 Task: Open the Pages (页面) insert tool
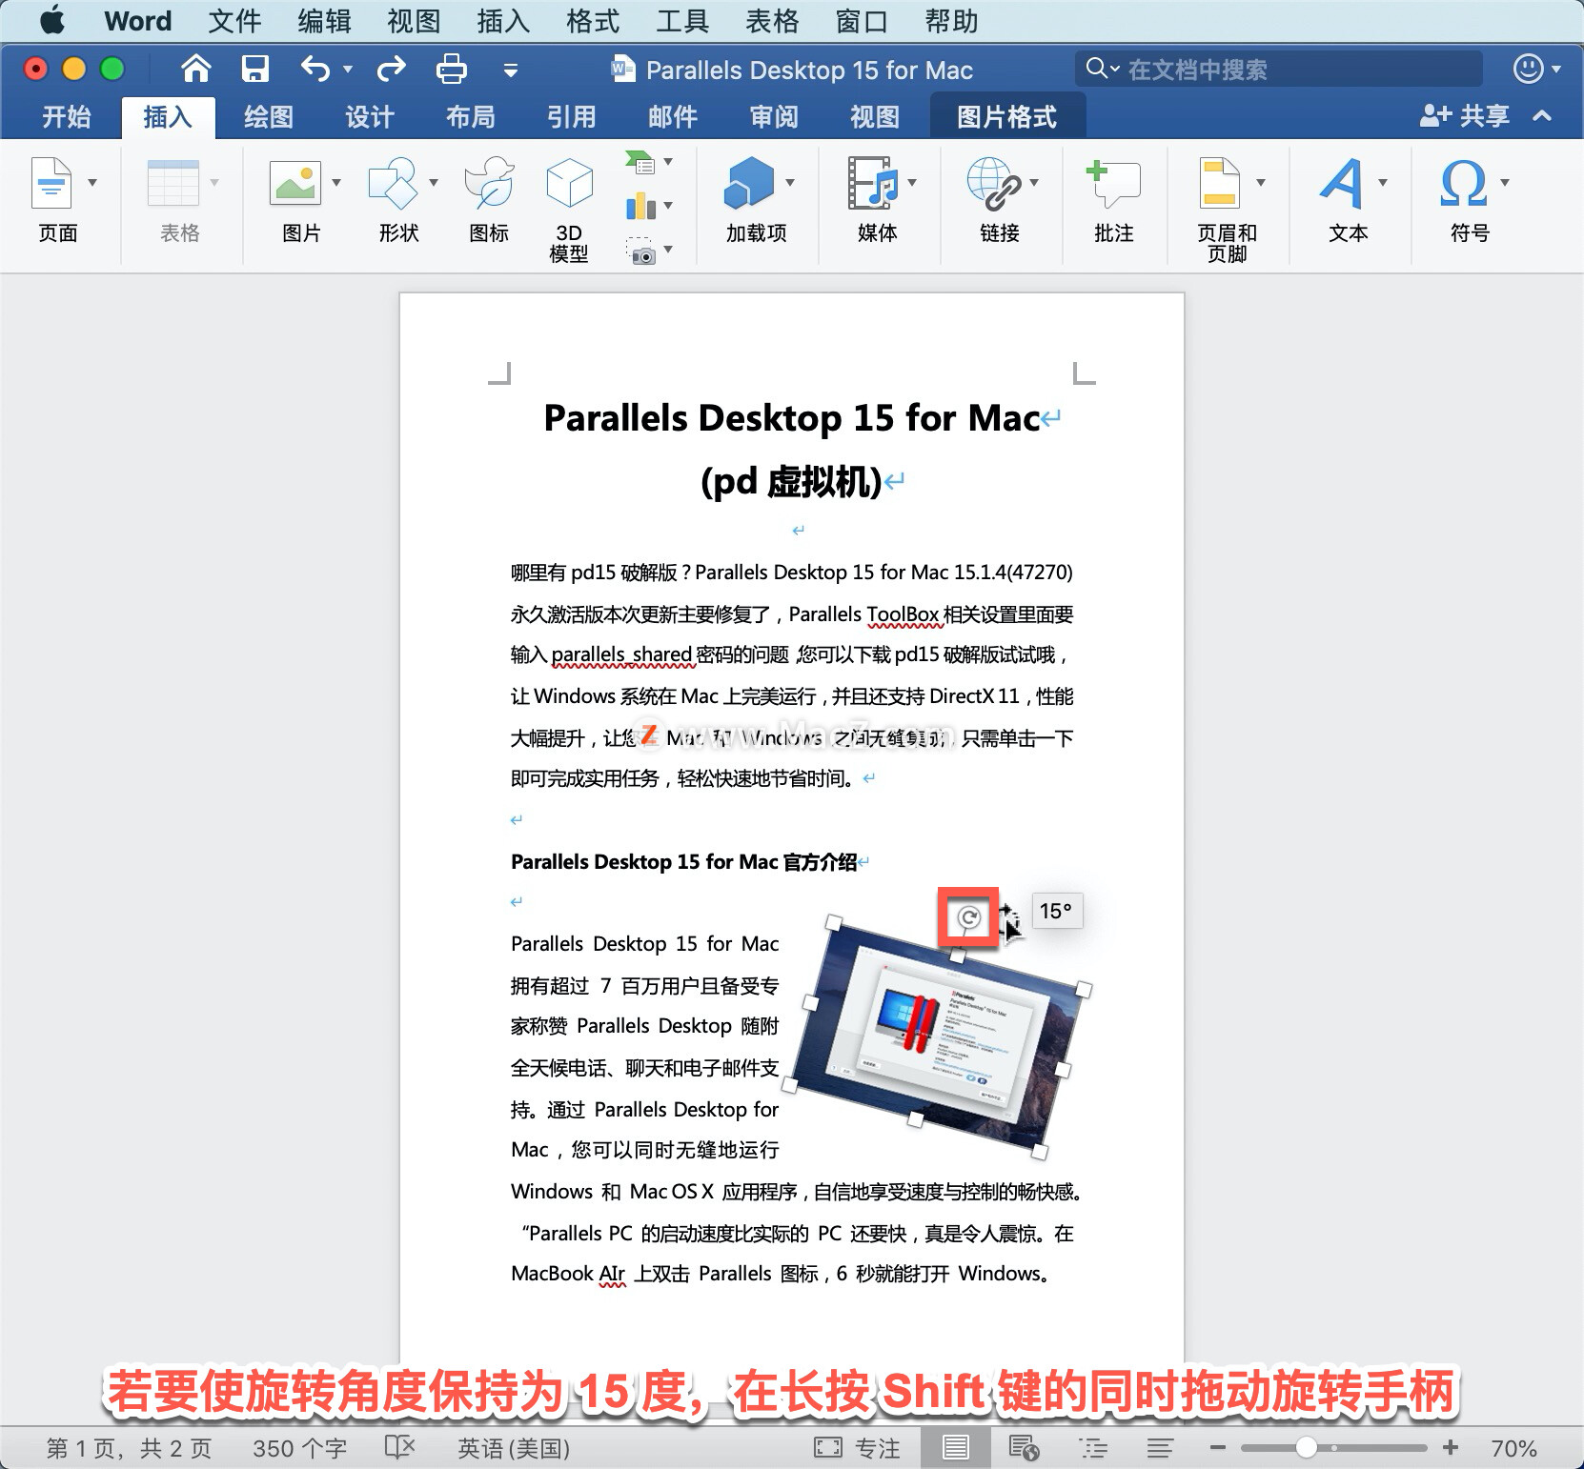pyautogui.click(x=52, y=184)
